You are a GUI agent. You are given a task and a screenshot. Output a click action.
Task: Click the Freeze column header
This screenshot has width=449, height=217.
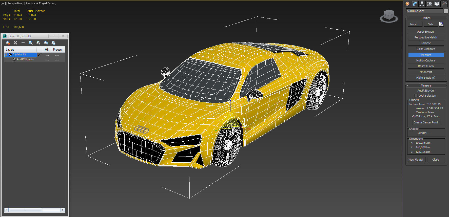tap(57, 50)
